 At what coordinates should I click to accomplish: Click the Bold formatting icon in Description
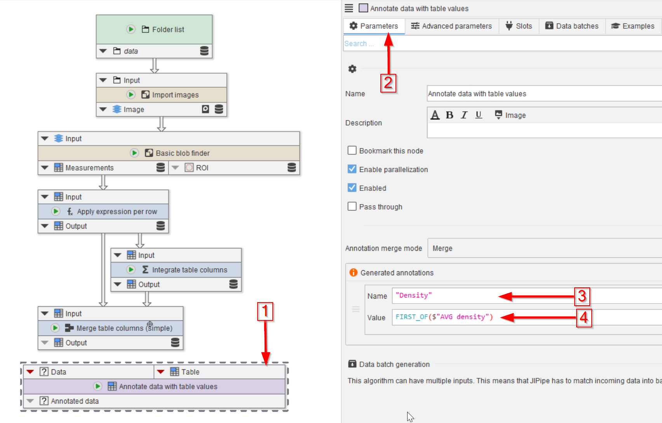pos(449,115)
